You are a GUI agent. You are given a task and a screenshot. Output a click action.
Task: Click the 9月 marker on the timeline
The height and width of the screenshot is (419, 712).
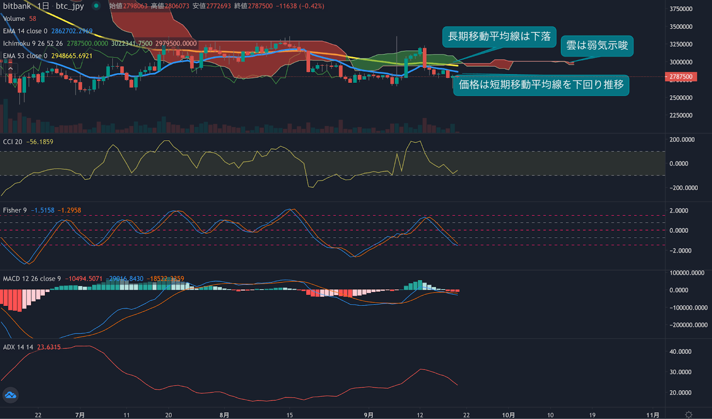point(368,414)
